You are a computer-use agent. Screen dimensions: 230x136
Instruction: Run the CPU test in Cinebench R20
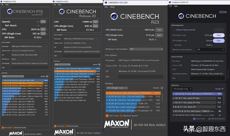coord(95,22)
